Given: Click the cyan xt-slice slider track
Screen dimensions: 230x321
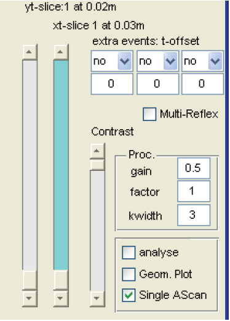Looking at the screenshot, I should 61,165.
